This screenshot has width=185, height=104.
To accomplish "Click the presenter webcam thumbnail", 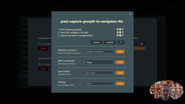I will [166, 90].
